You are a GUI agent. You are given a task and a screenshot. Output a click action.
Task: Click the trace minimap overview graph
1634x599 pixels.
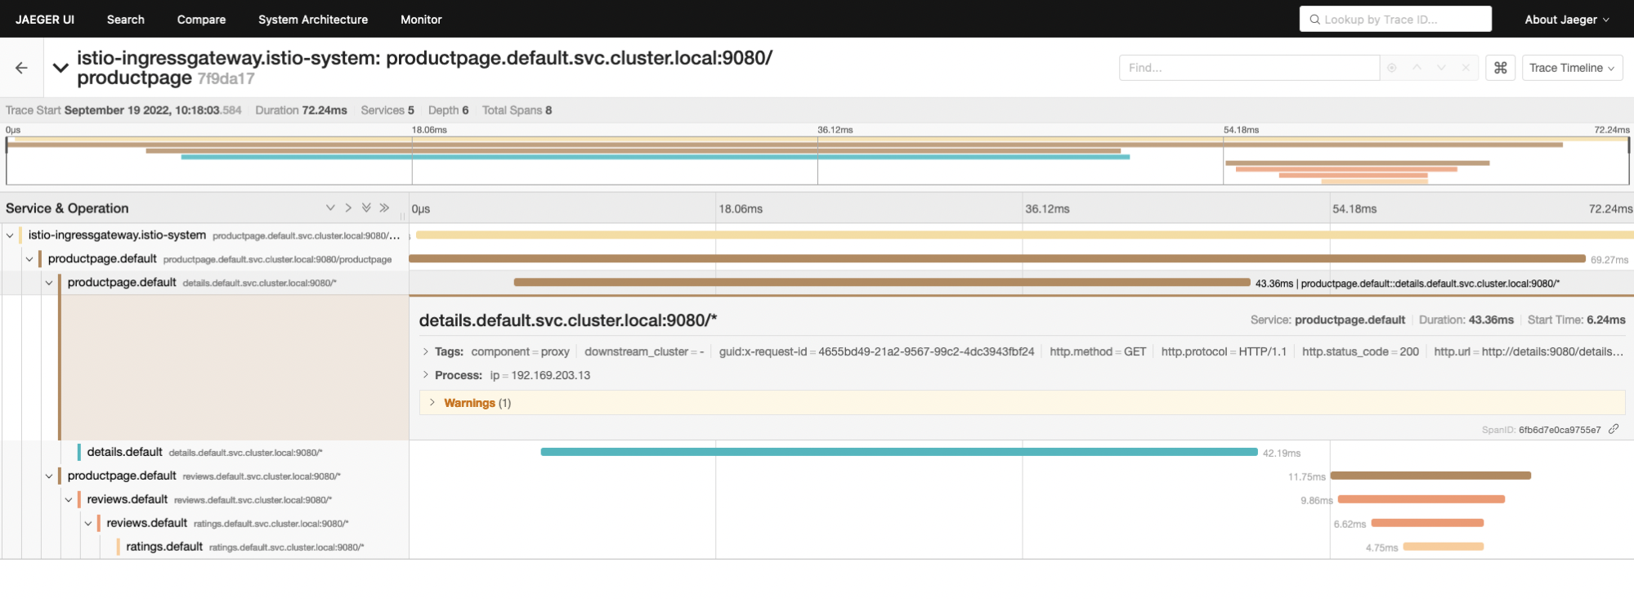817,160
